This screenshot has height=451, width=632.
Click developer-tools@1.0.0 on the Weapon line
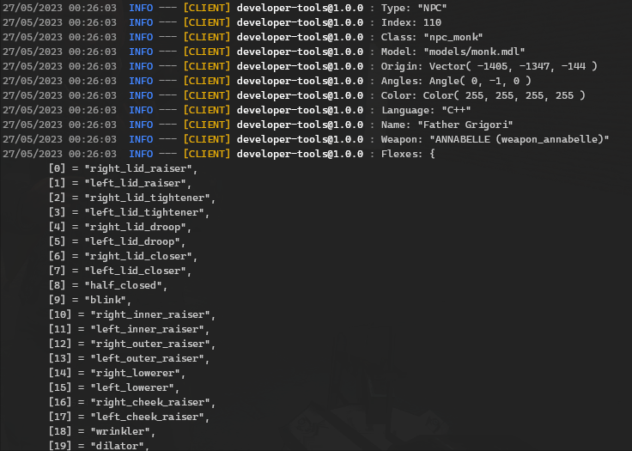(x=300, y=139)
